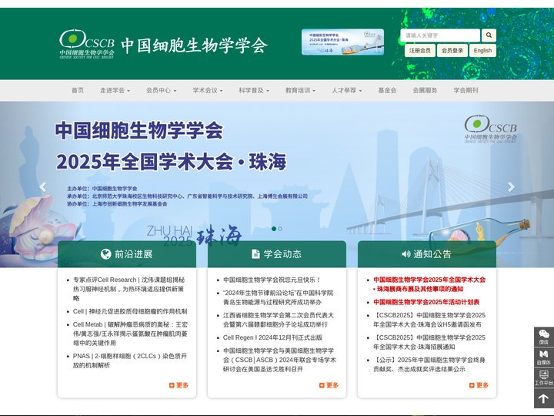Select the second carousel indicator dot
The image size is (554, 416).
tap(280, 229)
